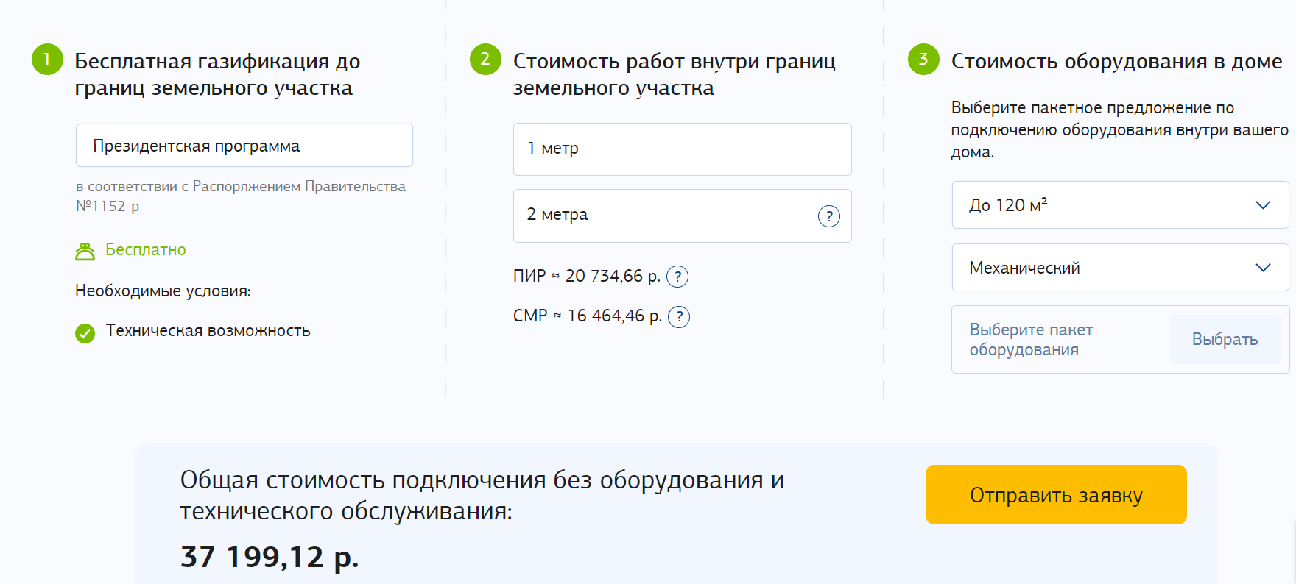
Task: Click the green step 1 circle icon
Action: click(47, 60)
